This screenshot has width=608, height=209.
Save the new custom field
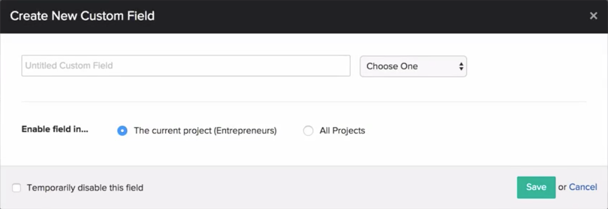pyautogui.click(x=536, y=187)
